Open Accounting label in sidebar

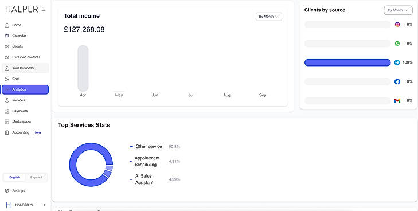point(21,132)
